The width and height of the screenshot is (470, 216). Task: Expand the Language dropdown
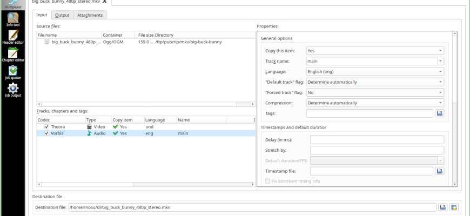375,72
